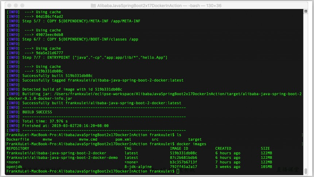Screen dimensions: 314x177
Task: Click the SIZE column header
Action: click(265, 148)
